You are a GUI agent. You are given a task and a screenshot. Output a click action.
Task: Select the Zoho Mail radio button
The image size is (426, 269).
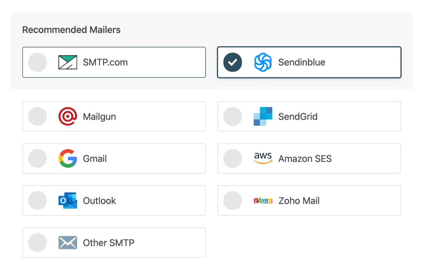(x=232, y=200)
